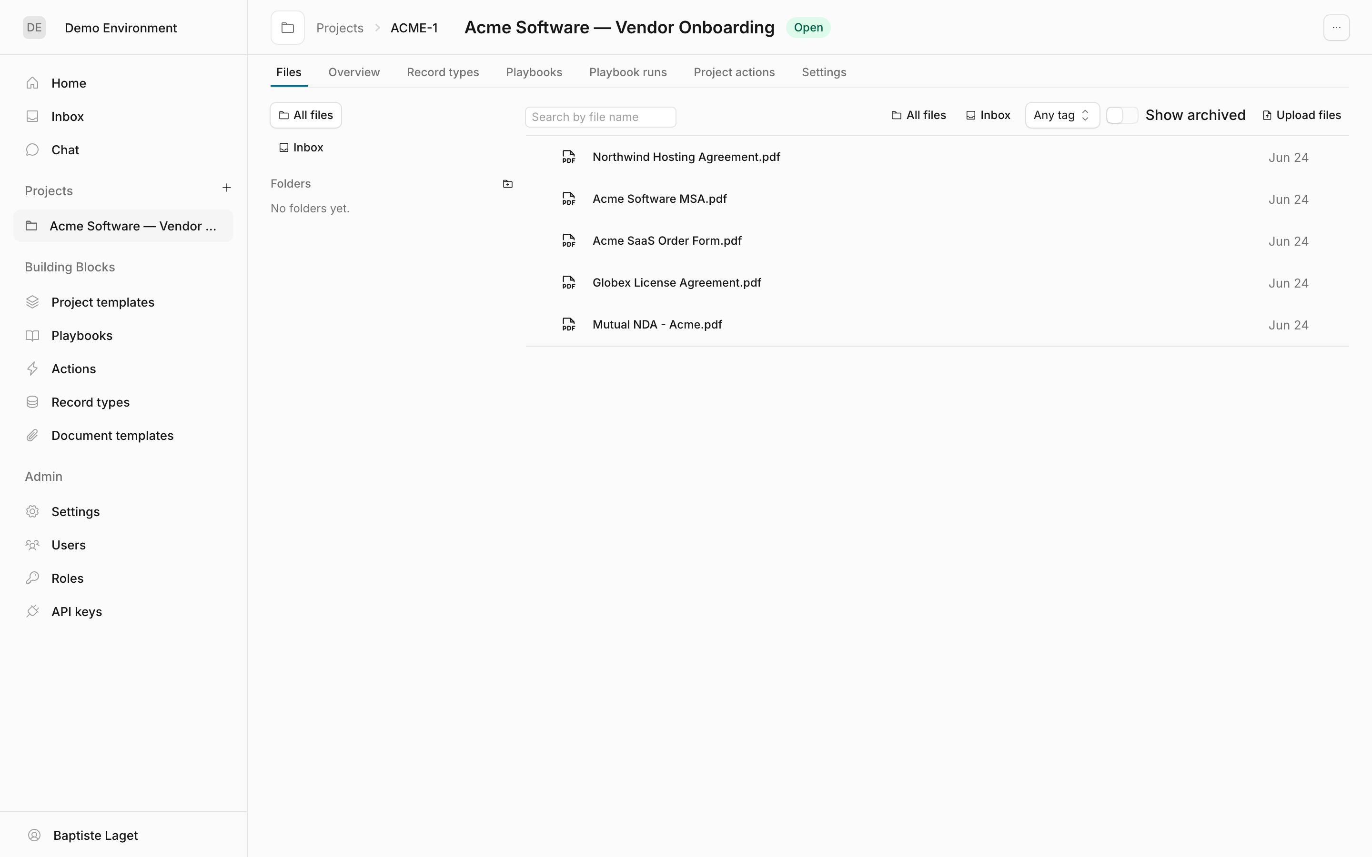
Task: Select All files button in left panel
Action: tap(306, 115)
